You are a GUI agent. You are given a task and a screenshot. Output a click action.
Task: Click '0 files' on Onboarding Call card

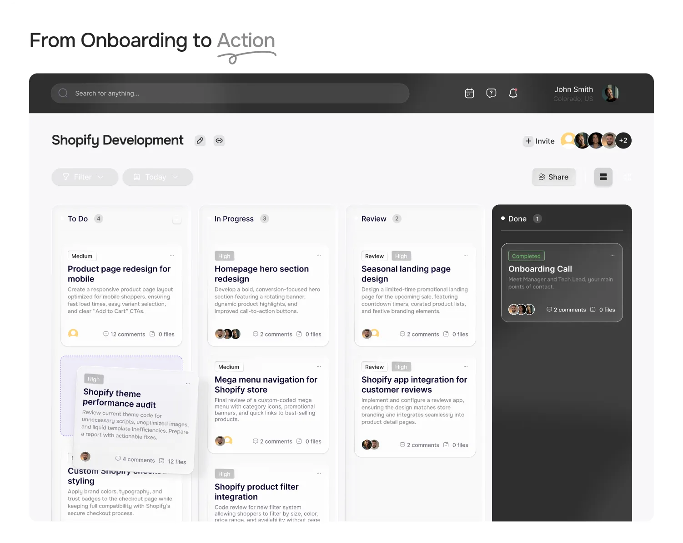(x=603, y=310)
